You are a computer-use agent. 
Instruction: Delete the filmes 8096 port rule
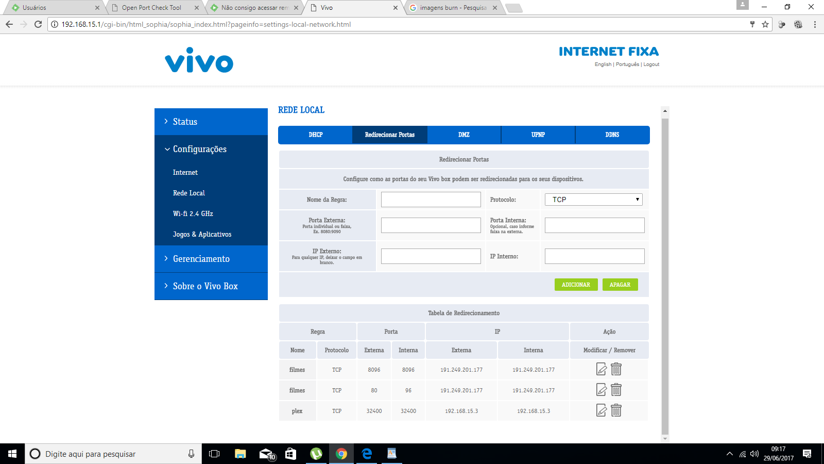click(x=616, y=369)
